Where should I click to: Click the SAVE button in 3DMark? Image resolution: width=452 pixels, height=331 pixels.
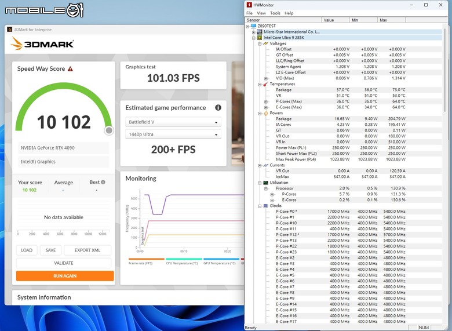click(50, 250)
